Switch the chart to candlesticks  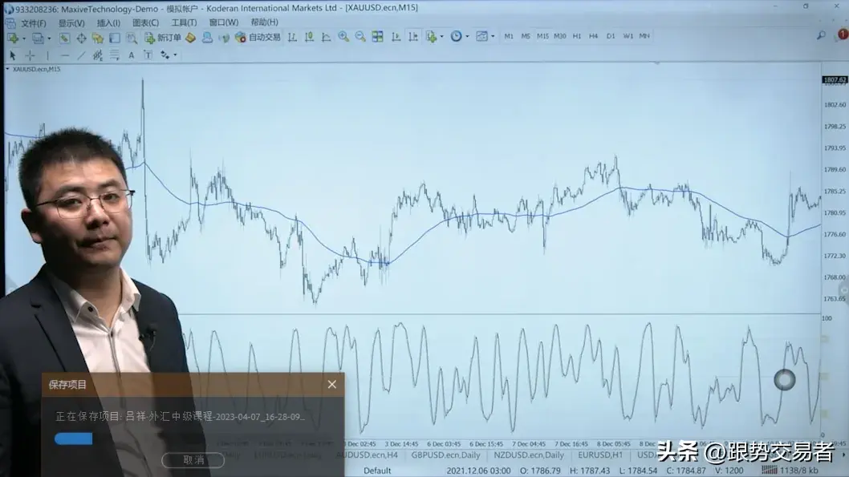click(x=309, y=37)
